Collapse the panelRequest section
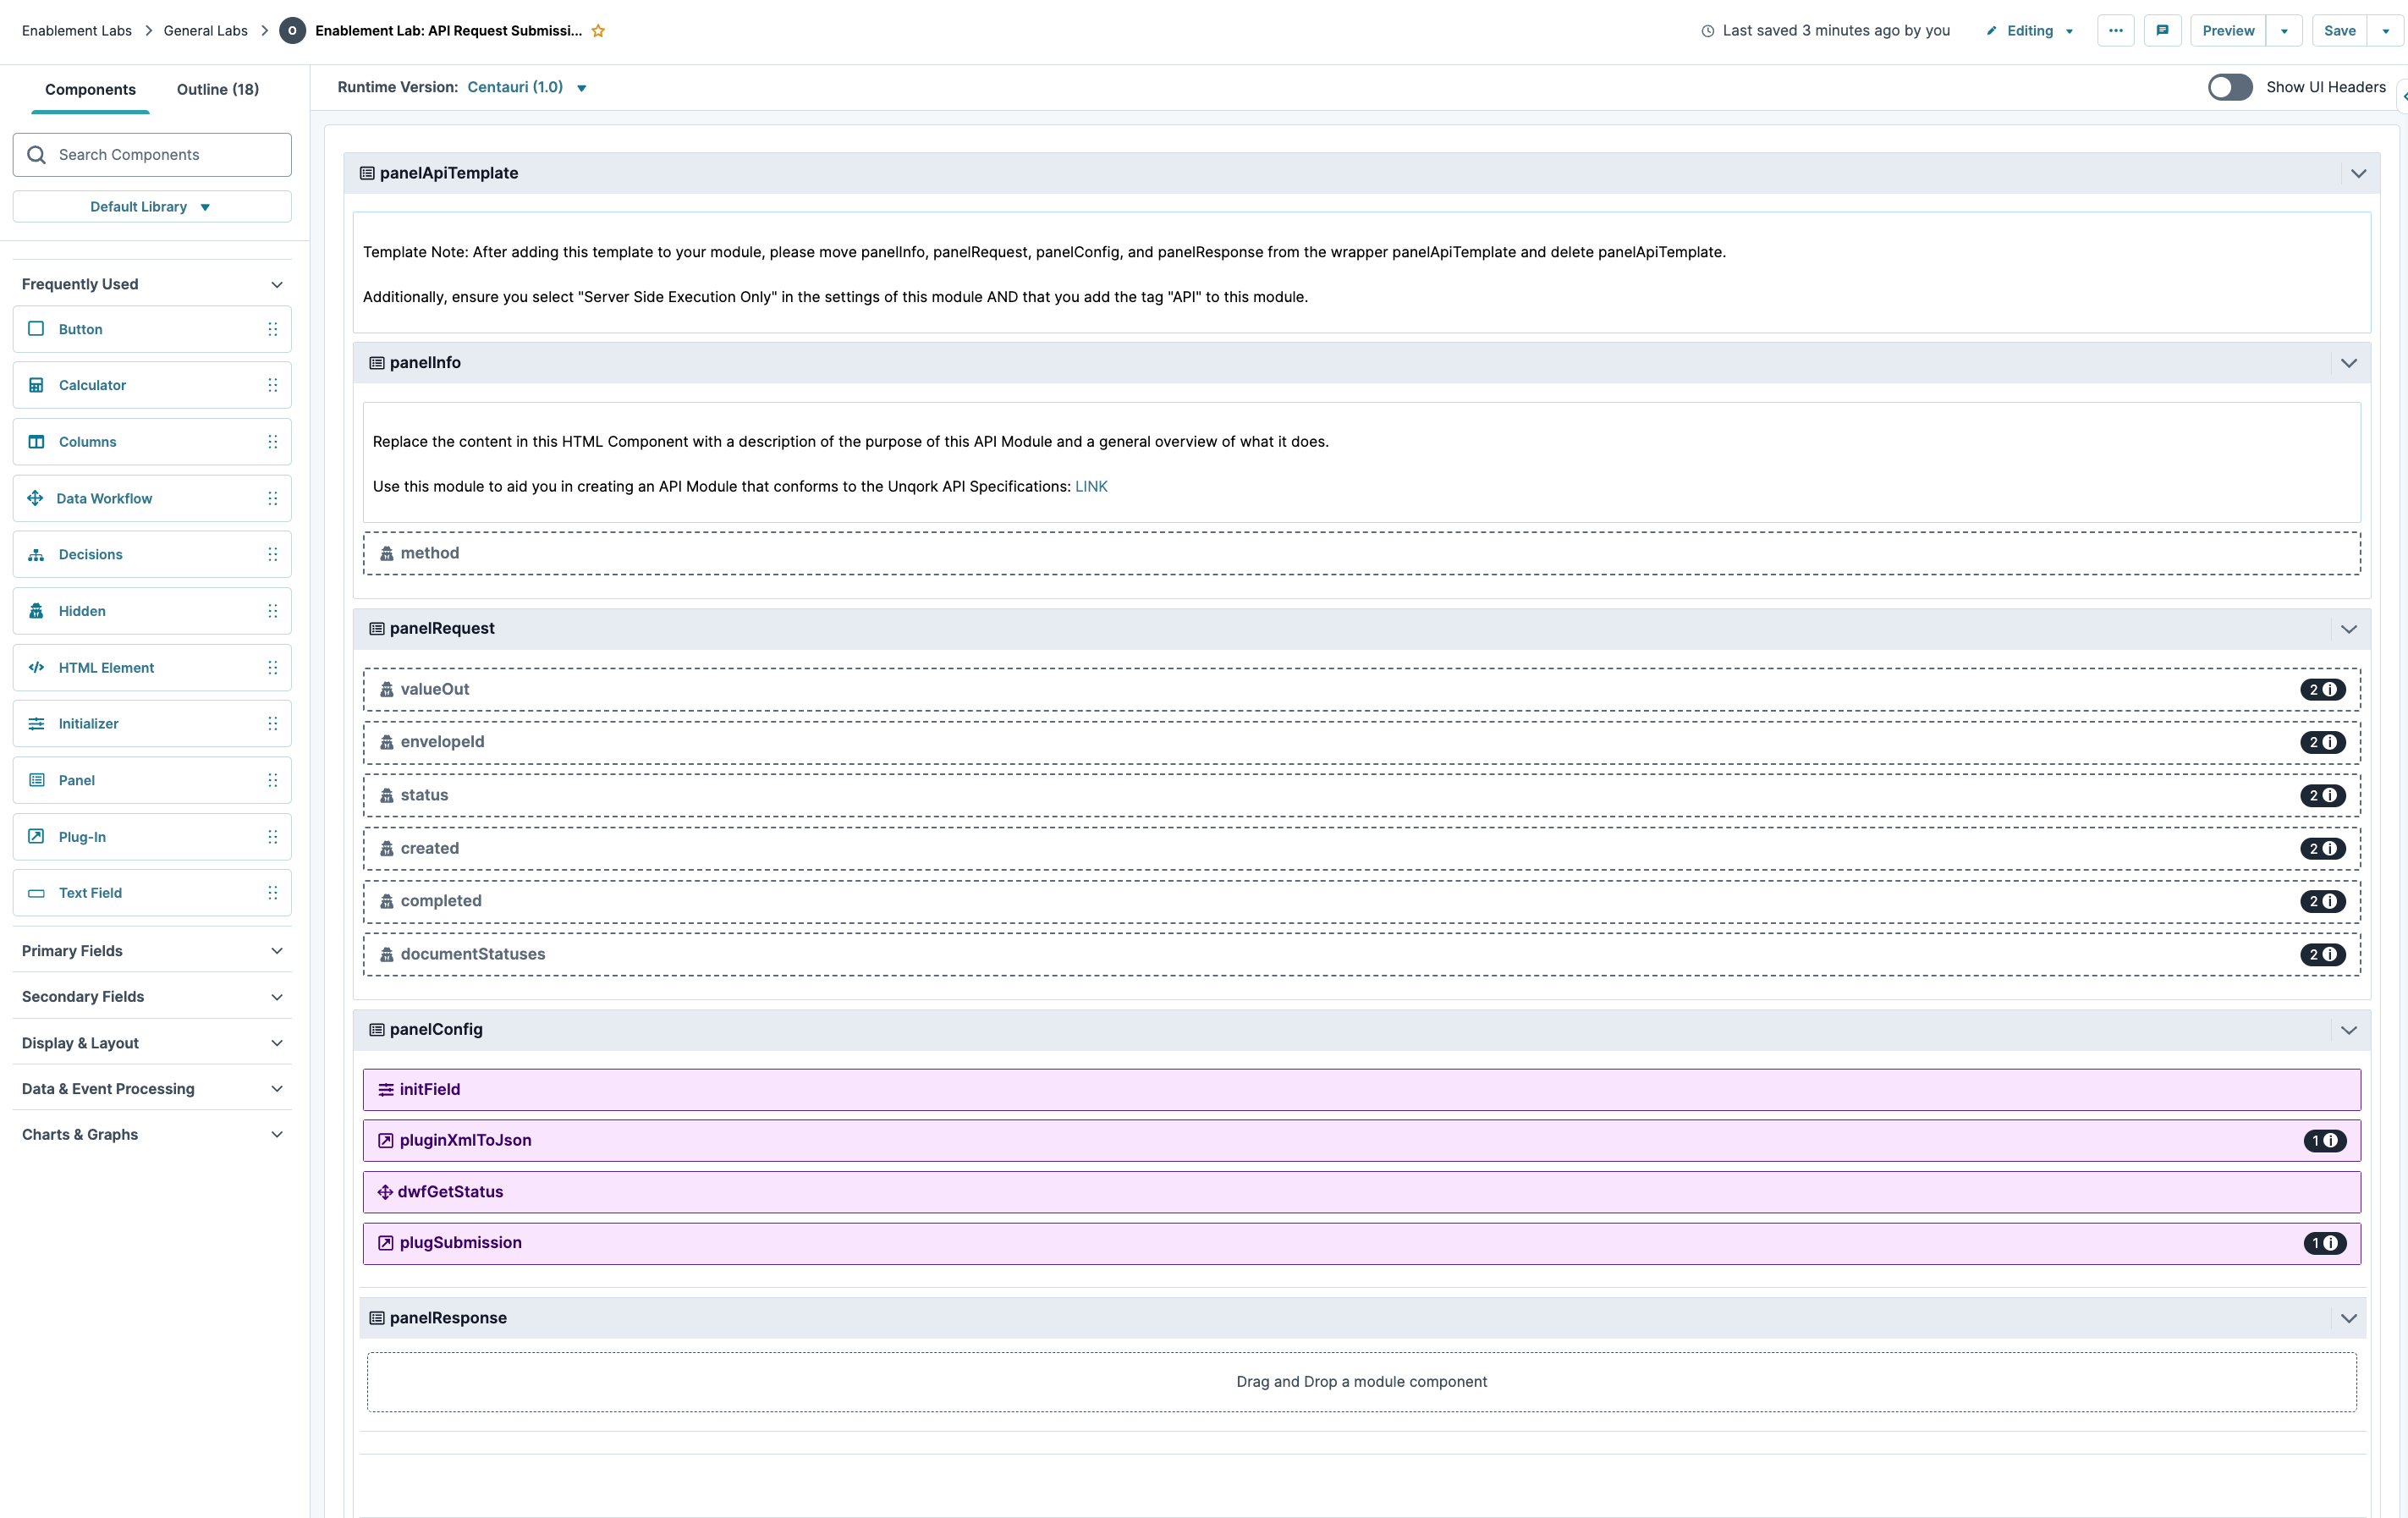Image resolution: width=2408 pixels, height=1518 pixels. coord(2350,629)
